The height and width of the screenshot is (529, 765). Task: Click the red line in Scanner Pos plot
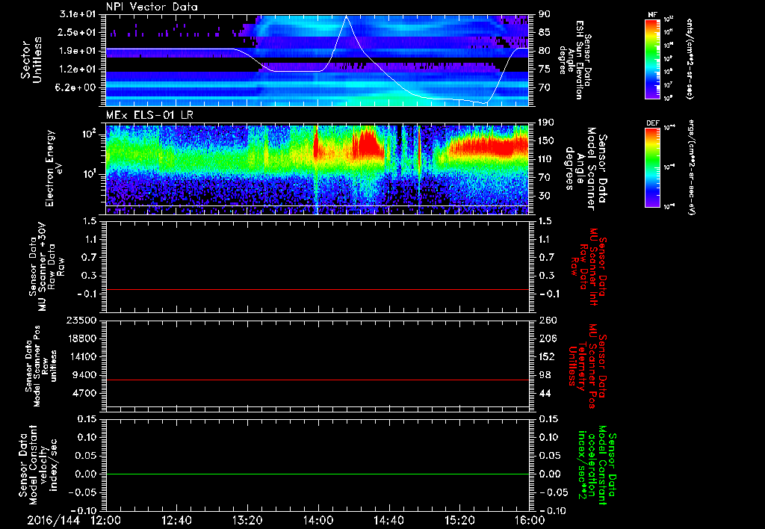pyautogui.click(x=318, y=380)
